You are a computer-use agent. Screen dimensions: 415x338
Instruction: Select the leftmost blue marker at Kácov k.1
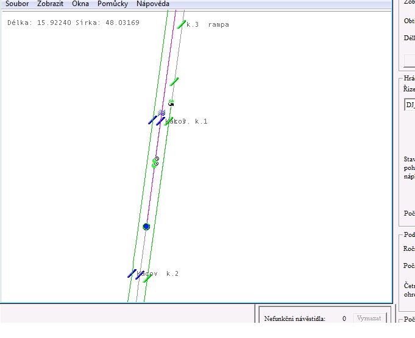pyautogui.click(x=152, y=121)
